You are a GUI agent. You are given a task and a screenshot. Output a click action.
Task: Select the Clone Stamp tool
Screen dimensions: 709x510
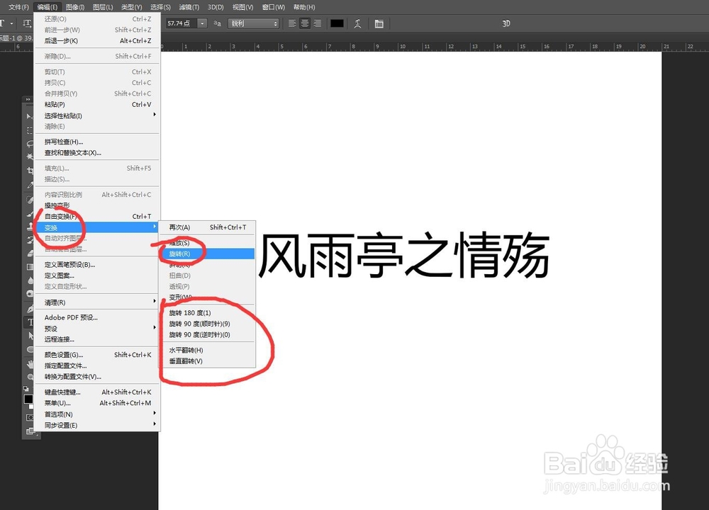(30, 226)
